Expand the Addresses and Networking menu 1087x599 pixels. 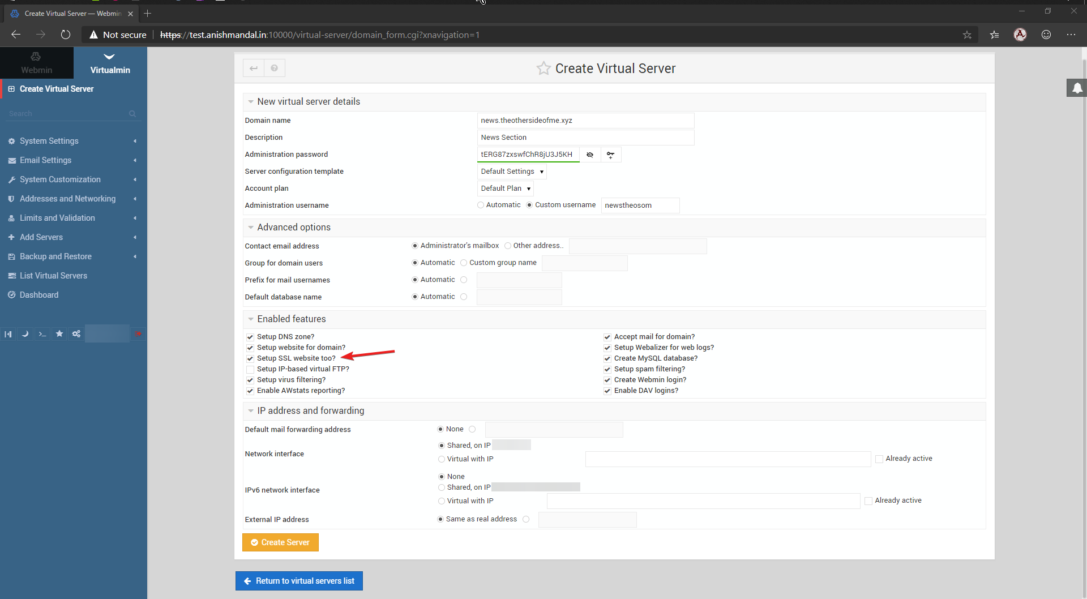[67, 198]
